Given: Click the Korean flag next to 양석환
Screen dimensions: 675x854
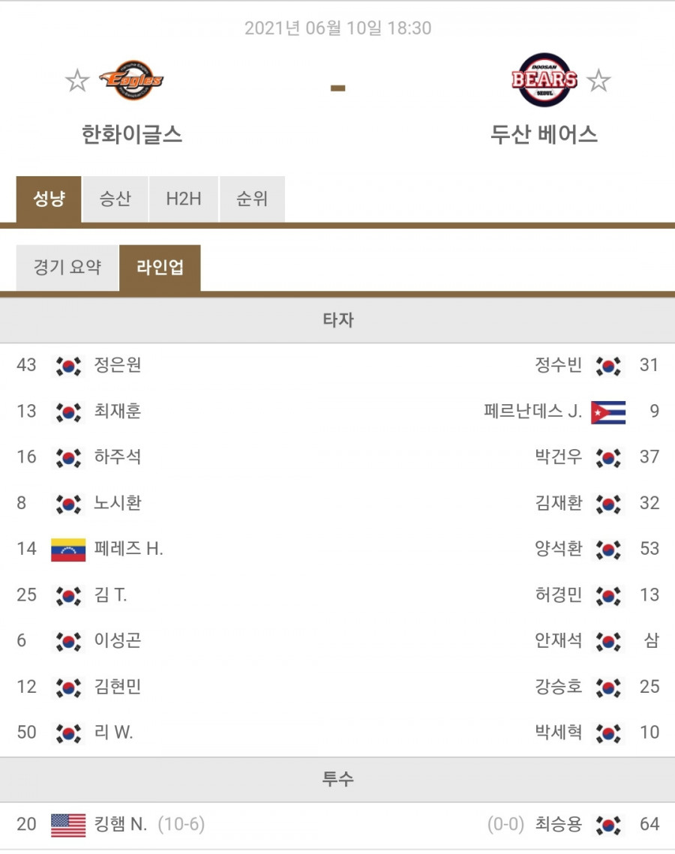Looking at the screenshot, I should tap(608, 550).
